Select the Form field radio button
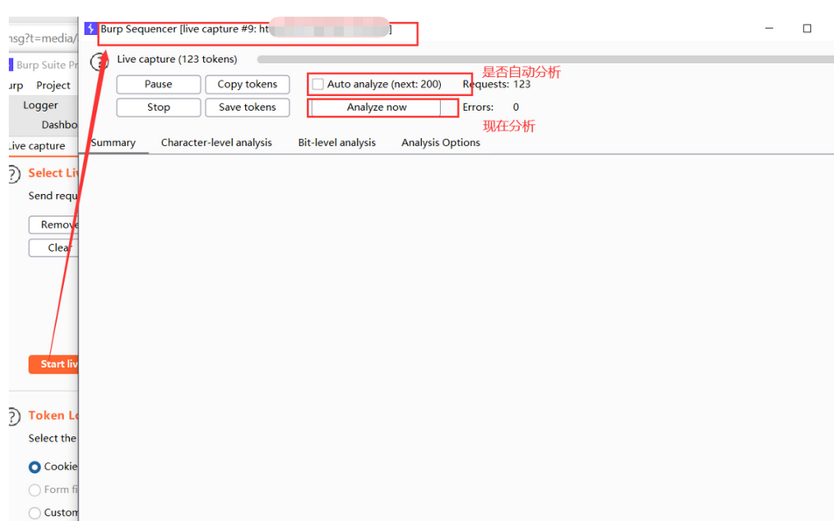834x521 pixels. click(x=35, y=490)
